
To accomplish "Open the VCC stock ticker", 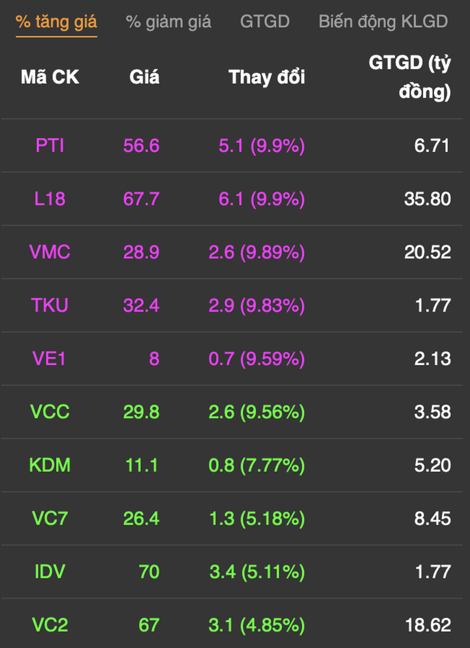I will click(x=50, y=412).
